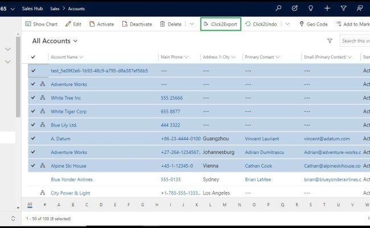The width and height of the screenshot is (370, 228).
Task: Expand the area switcher at sidebar bottom
Action: tap(13, 218)
